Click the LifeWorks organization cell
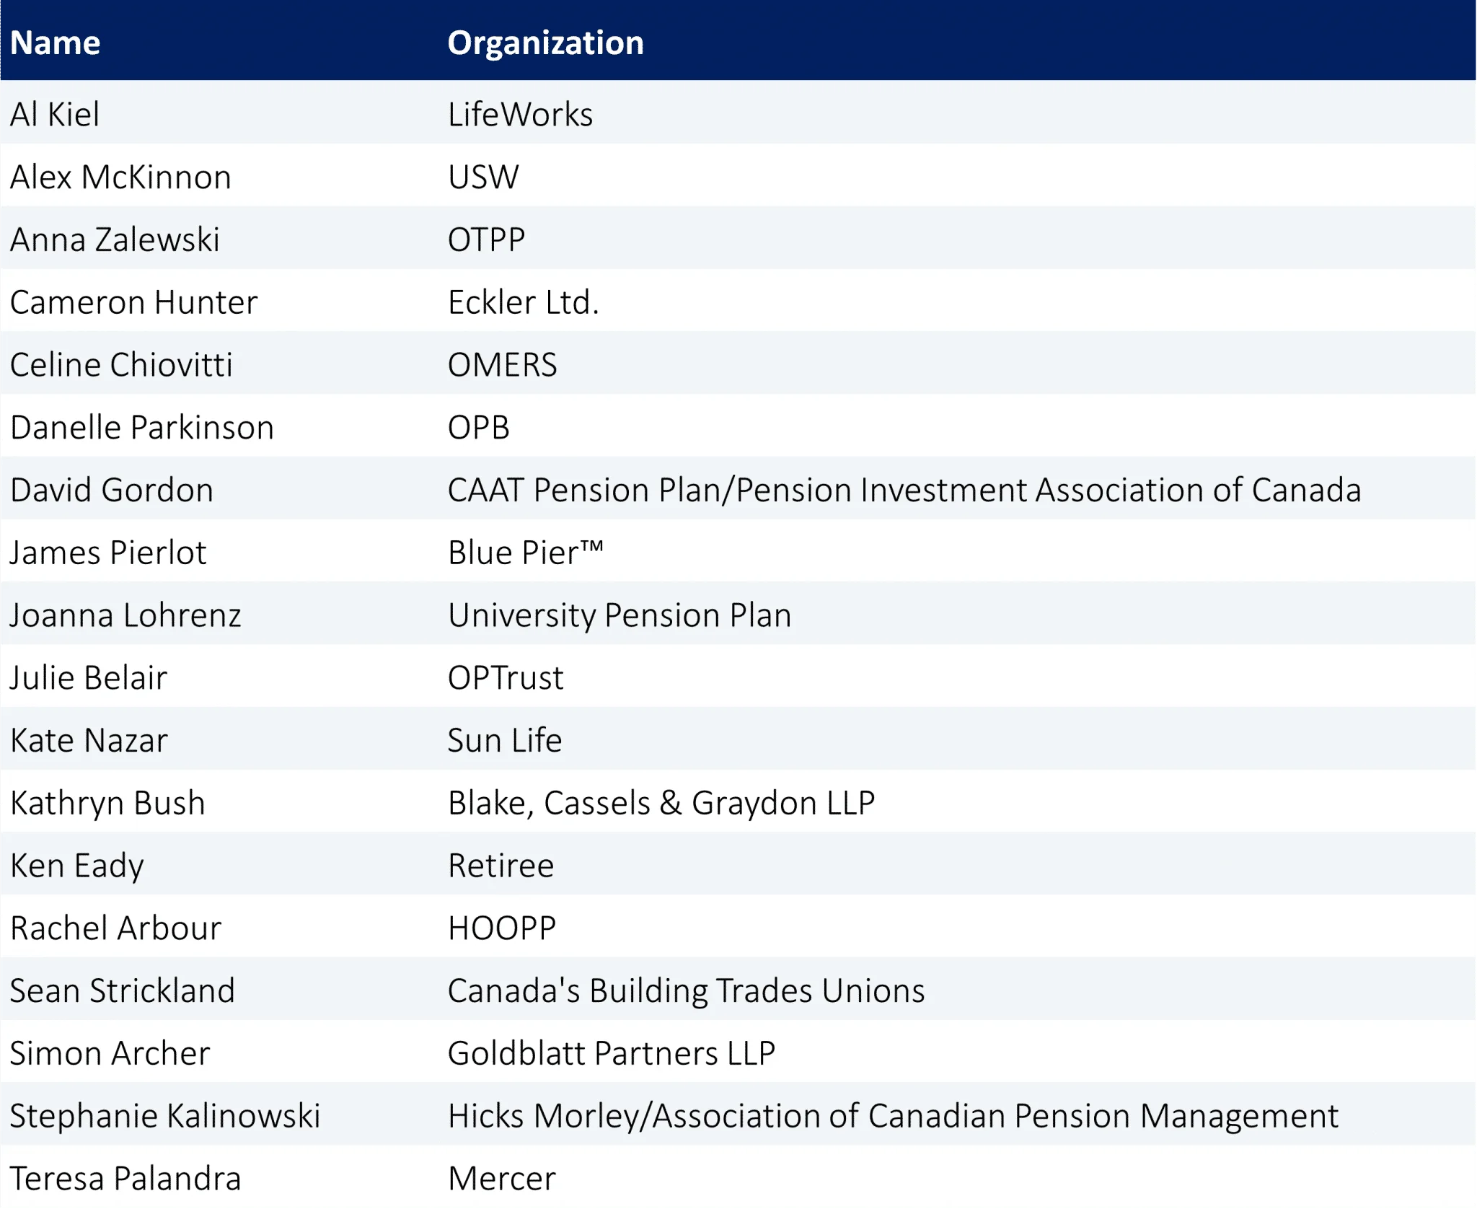The width and height of the screenshot is (1477, 1222). click(x=520, y=114)
